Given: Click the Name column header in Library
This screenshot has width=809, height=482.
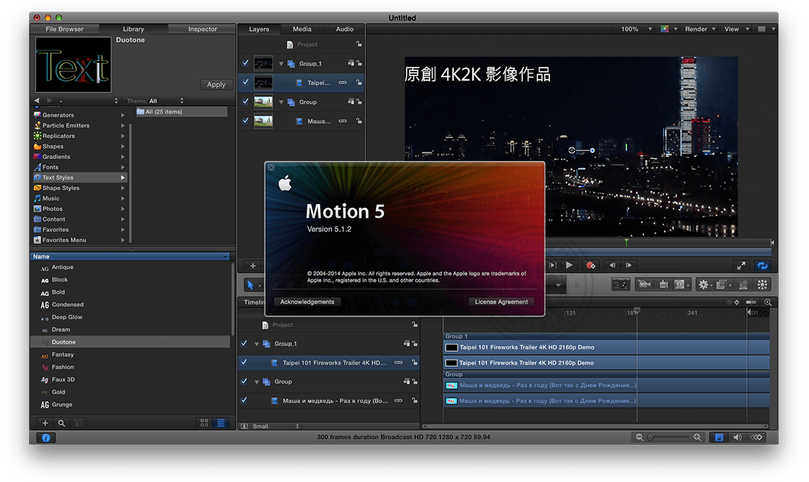Looking at the screenshot, I should click(130, 256).
